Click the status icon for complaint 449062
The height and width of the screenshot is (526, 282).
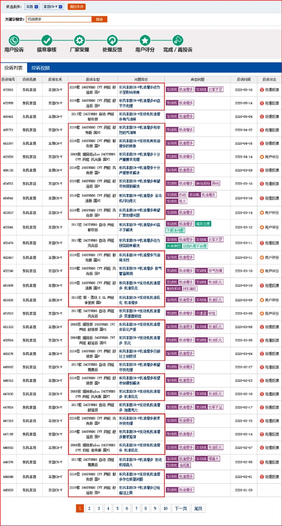point(262,367)
